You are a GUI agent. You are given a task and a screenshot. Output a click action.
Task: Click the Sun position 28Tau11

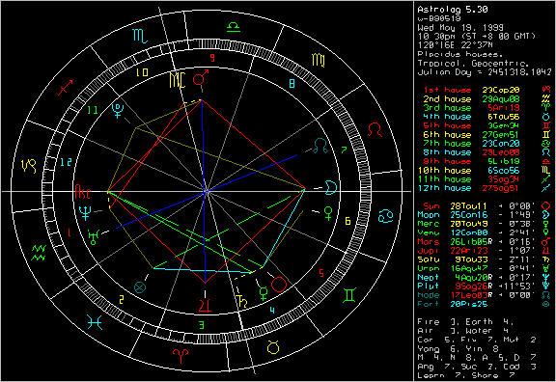click(x=469, y=205)
